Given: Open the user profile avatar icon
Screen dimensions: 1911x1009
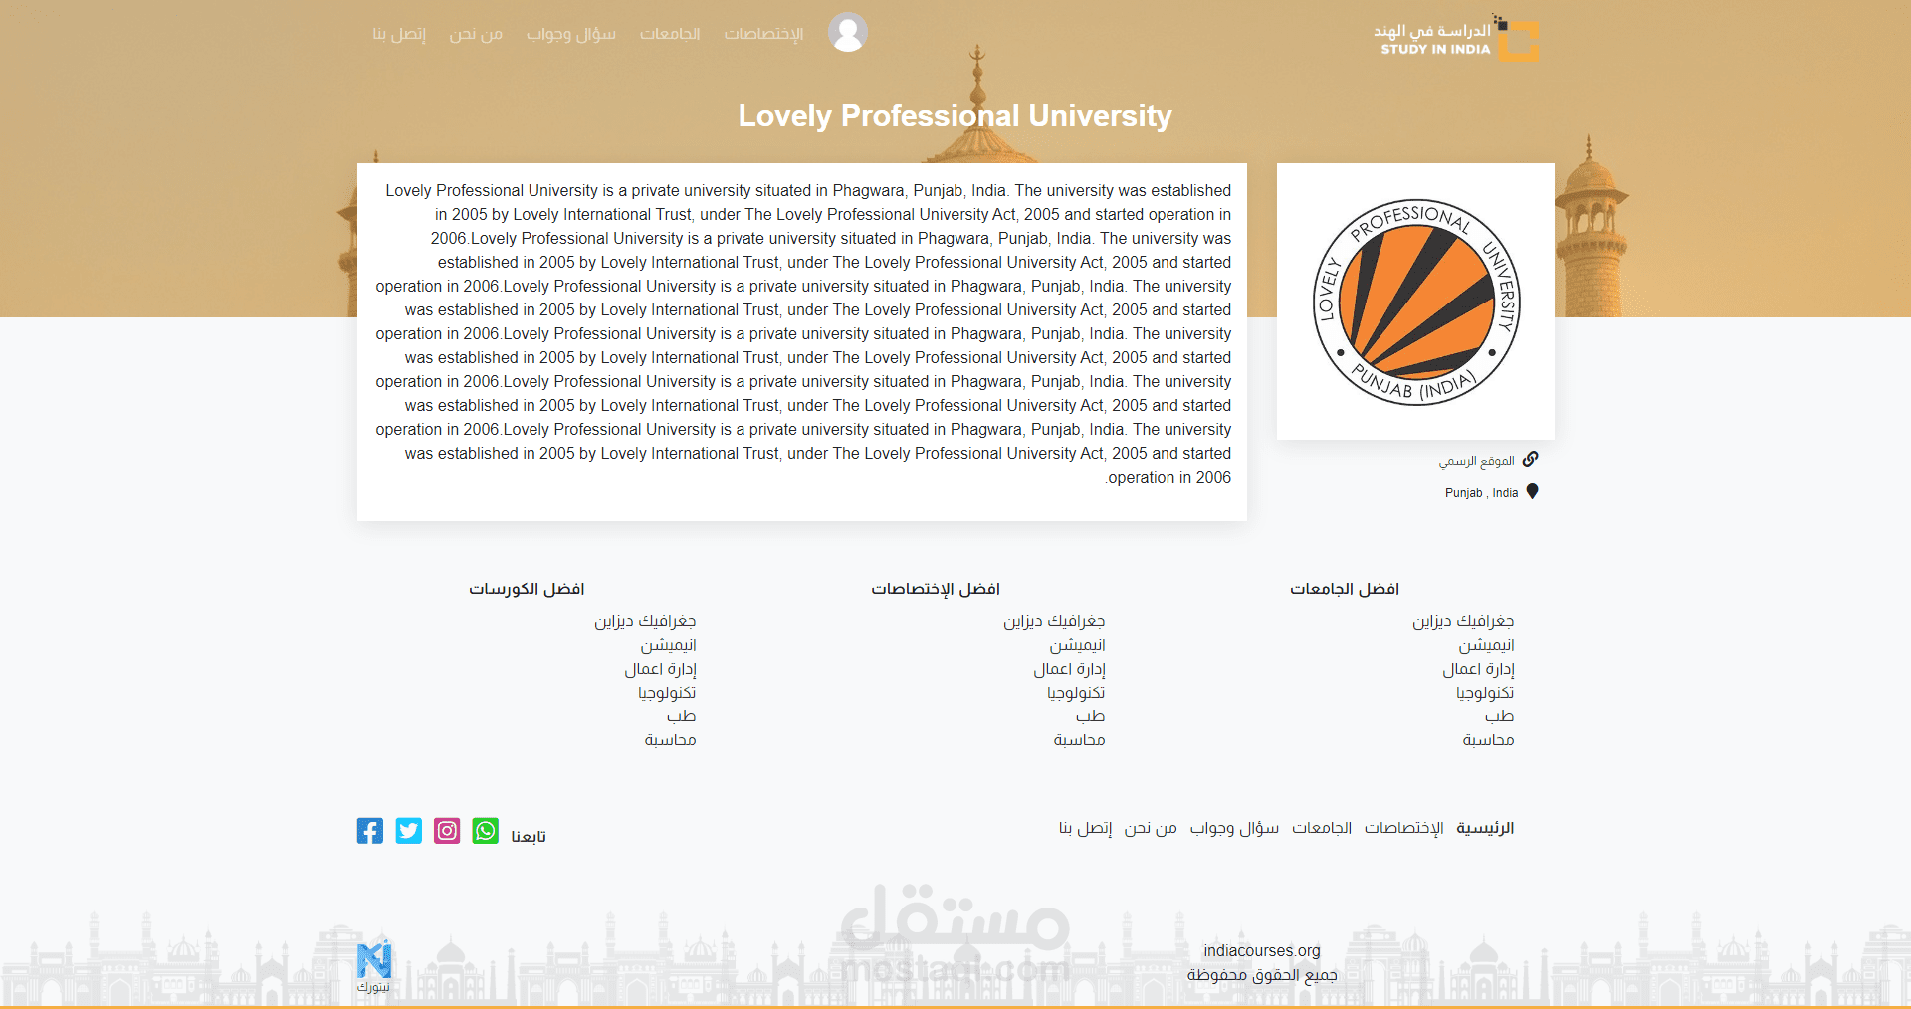Looking at the screenshot, I should (x=847, y=32).
